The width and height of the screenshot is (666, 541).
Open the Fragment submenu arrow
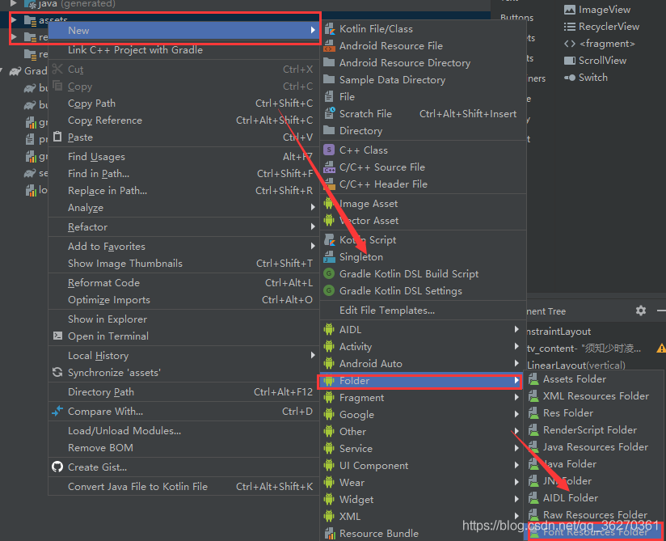[516, 397]
